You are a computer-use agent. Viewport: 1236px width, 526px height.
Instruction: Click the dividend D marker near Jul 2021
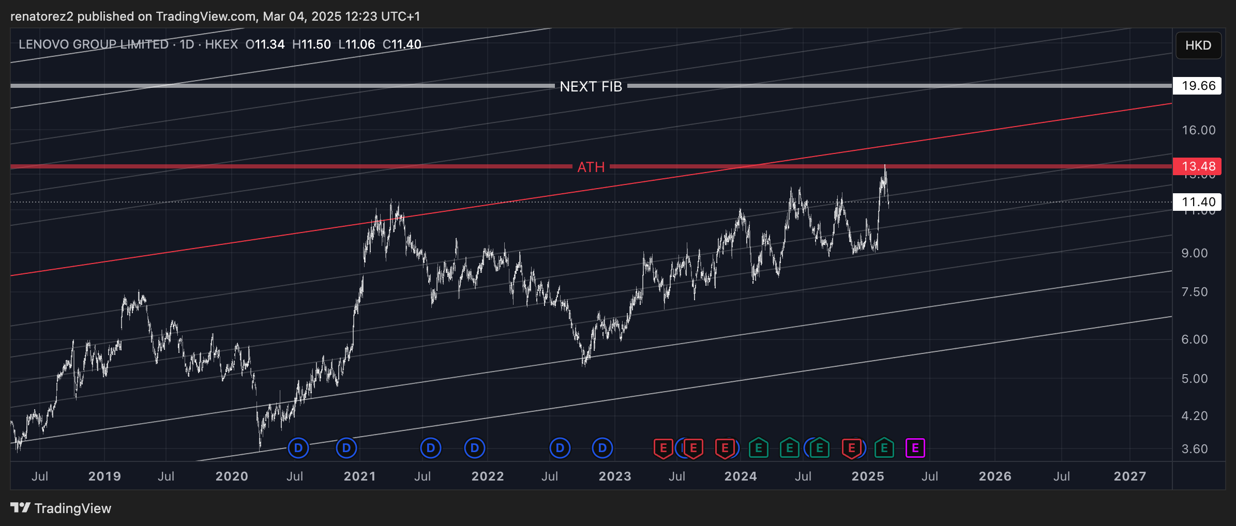click(431, 448)
